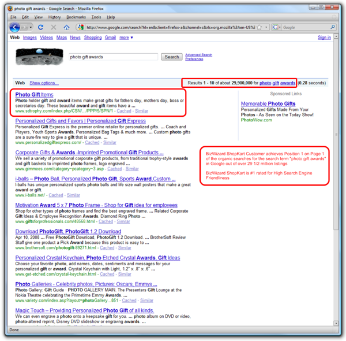
Task: Click the Sign in link
Action: 324,38
